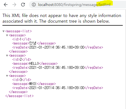Viewport: 126px width, 109px height.
Task: Select the regDate line under id 1
Action: click(x=58, y=47)
